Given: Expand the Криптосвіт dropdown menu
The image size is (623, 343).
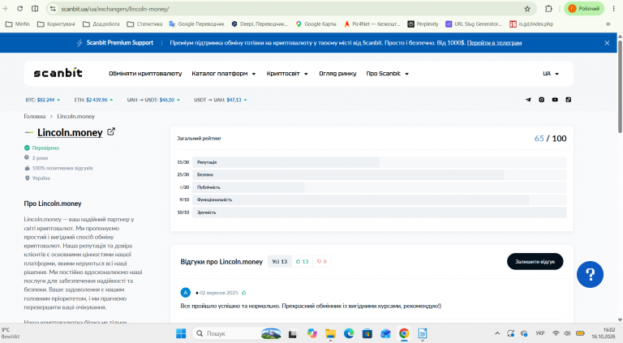Looking at the screenshot, I should tap(287, 74).
